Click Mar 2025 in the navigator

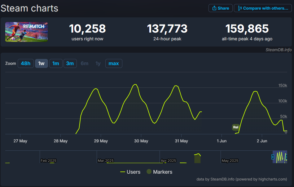pyautogui.click(x=106, y=161)
